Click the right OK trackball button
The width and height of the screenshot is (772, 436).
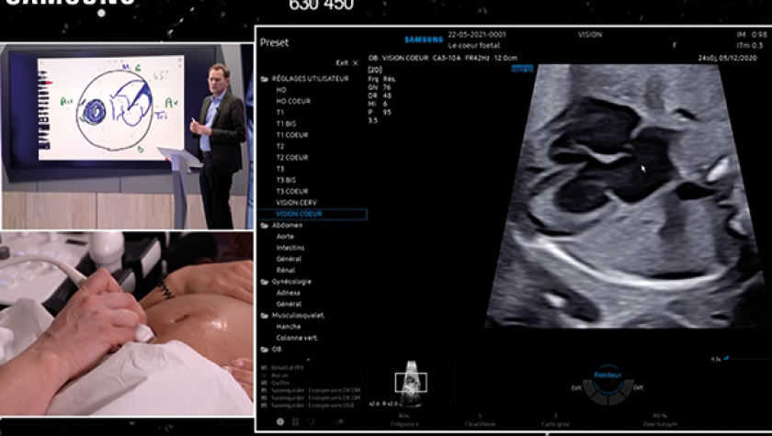coord(639,388)
